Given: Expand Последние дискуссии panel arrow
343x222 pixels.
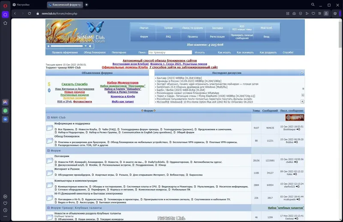Looking at the screenshot, I should pyautogui.click(x=302, y=73).
